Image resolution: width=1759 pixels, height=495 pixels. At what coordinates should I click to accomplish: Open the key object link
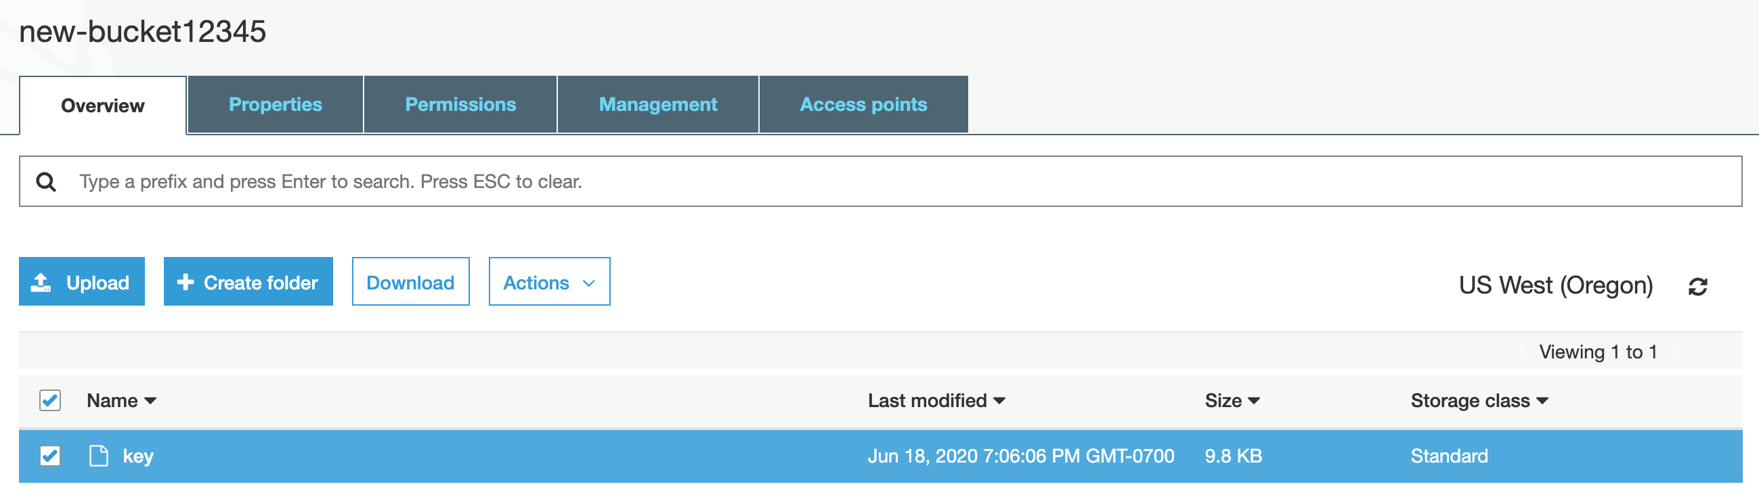tap(138, 456)
